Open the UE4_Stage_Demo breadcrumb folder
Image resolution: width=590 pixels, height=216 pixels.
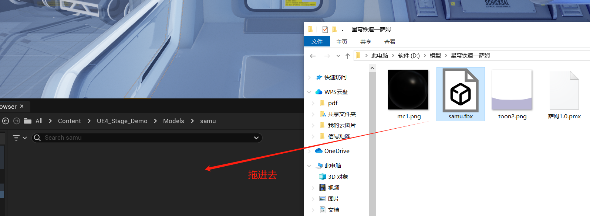pyautogui.click(x=122, y=121)
